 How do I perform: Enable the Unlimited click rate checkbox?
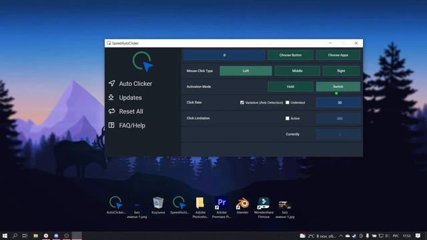(x=288, y=103)
